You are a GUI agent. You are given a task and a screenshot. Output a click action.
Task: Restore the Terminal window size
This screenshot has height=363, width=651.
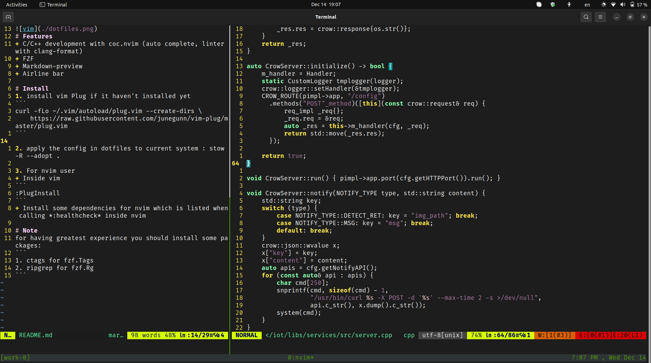click(x=630, y=17)
